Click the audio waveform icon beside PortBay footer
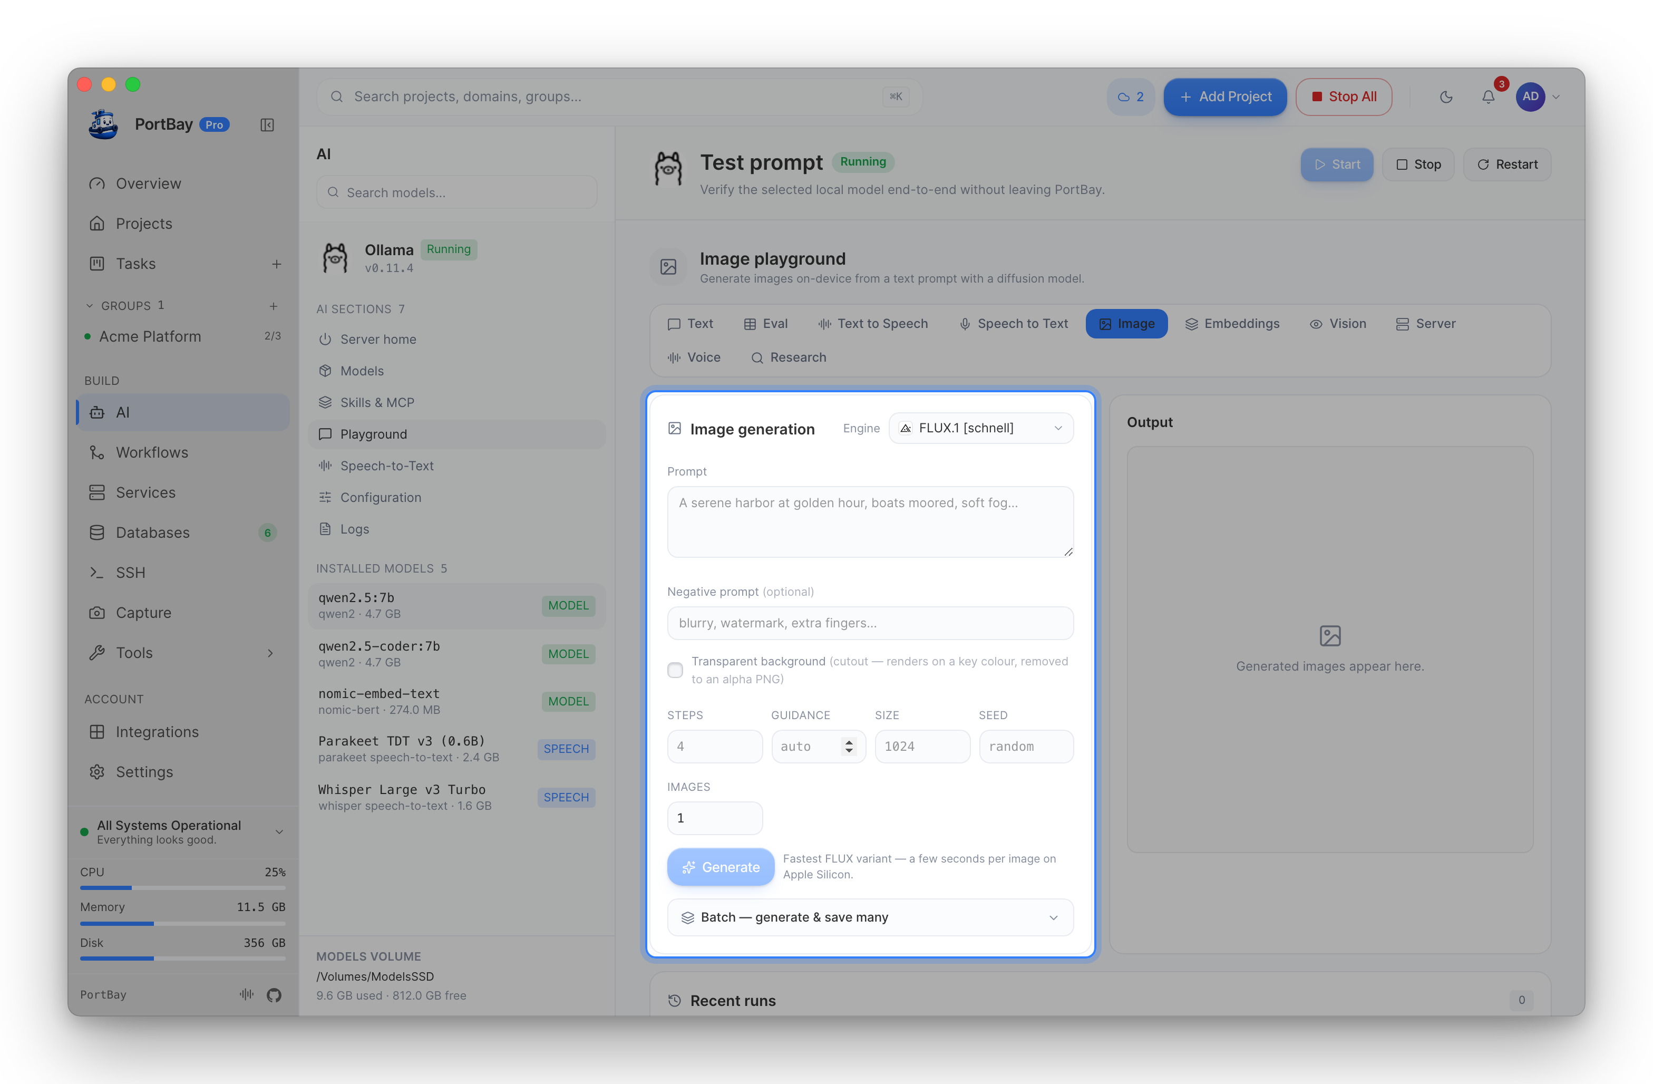 (247, 994)
